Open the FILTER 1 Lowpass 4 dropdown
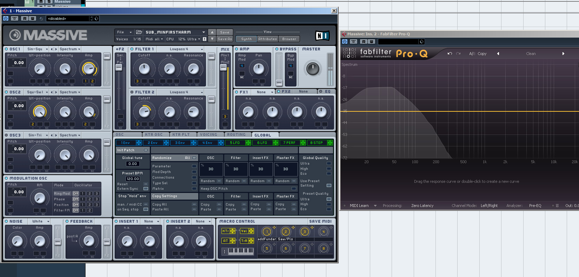Viewport: 579px width, 277px height. (x=181, y=49)
